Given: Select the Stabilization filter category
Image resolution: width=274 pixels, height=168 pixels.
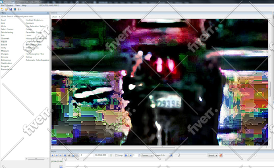Looking at the screenshot, I should point(6,63).
